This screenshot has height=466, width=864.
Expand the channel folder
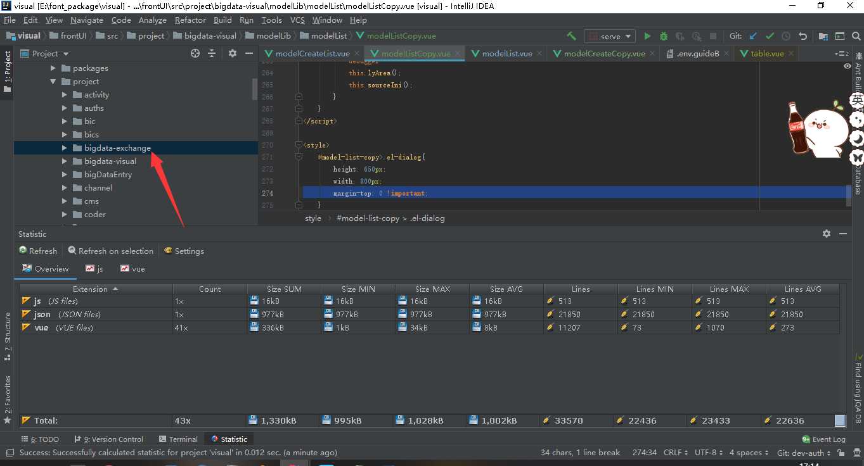(x=65, y=188)
